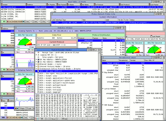Select page 3 tab in bottom-left packet list
The image size is (166, 121).
click(x=12, y=117)
